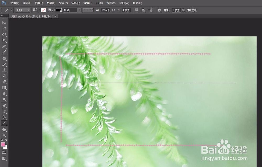
Task: Select the Zoom tool
Action: pos(4,135)
